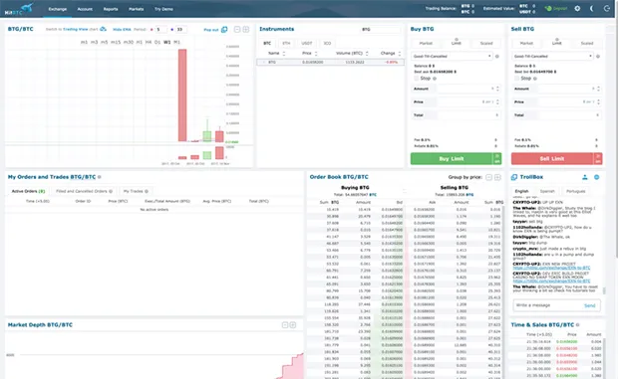Click the chart Pop out icon
This screenshot has height=379, width=618.
[224, 30]
